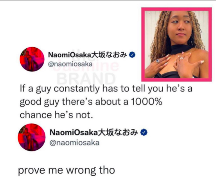Open the profile avatar beside the good-guy tweet
This screenshot has height=187, width=216.
32,59
